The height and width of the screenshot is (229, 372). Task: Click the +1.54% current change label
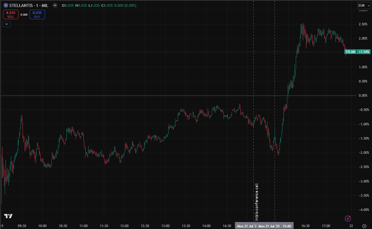click(364, 52)
